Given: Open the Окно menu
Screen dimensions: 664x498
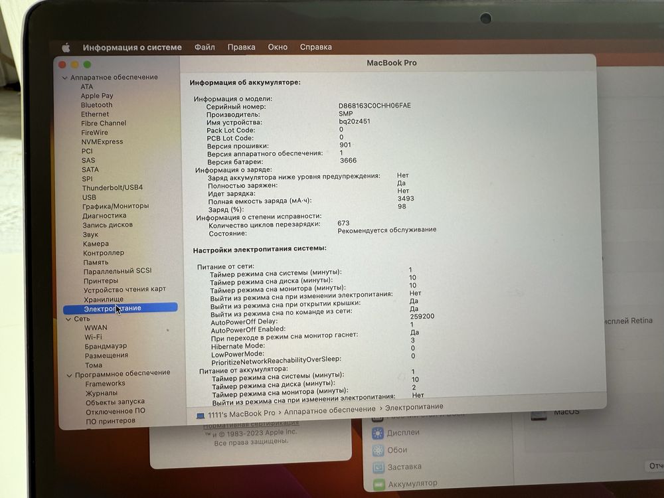Looking at the screenshot, I should point(278,47).
